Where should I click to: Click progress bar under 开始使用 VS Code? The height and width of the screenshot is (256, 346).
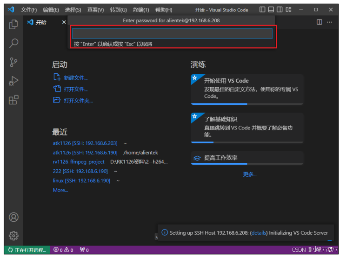[247, 104]
